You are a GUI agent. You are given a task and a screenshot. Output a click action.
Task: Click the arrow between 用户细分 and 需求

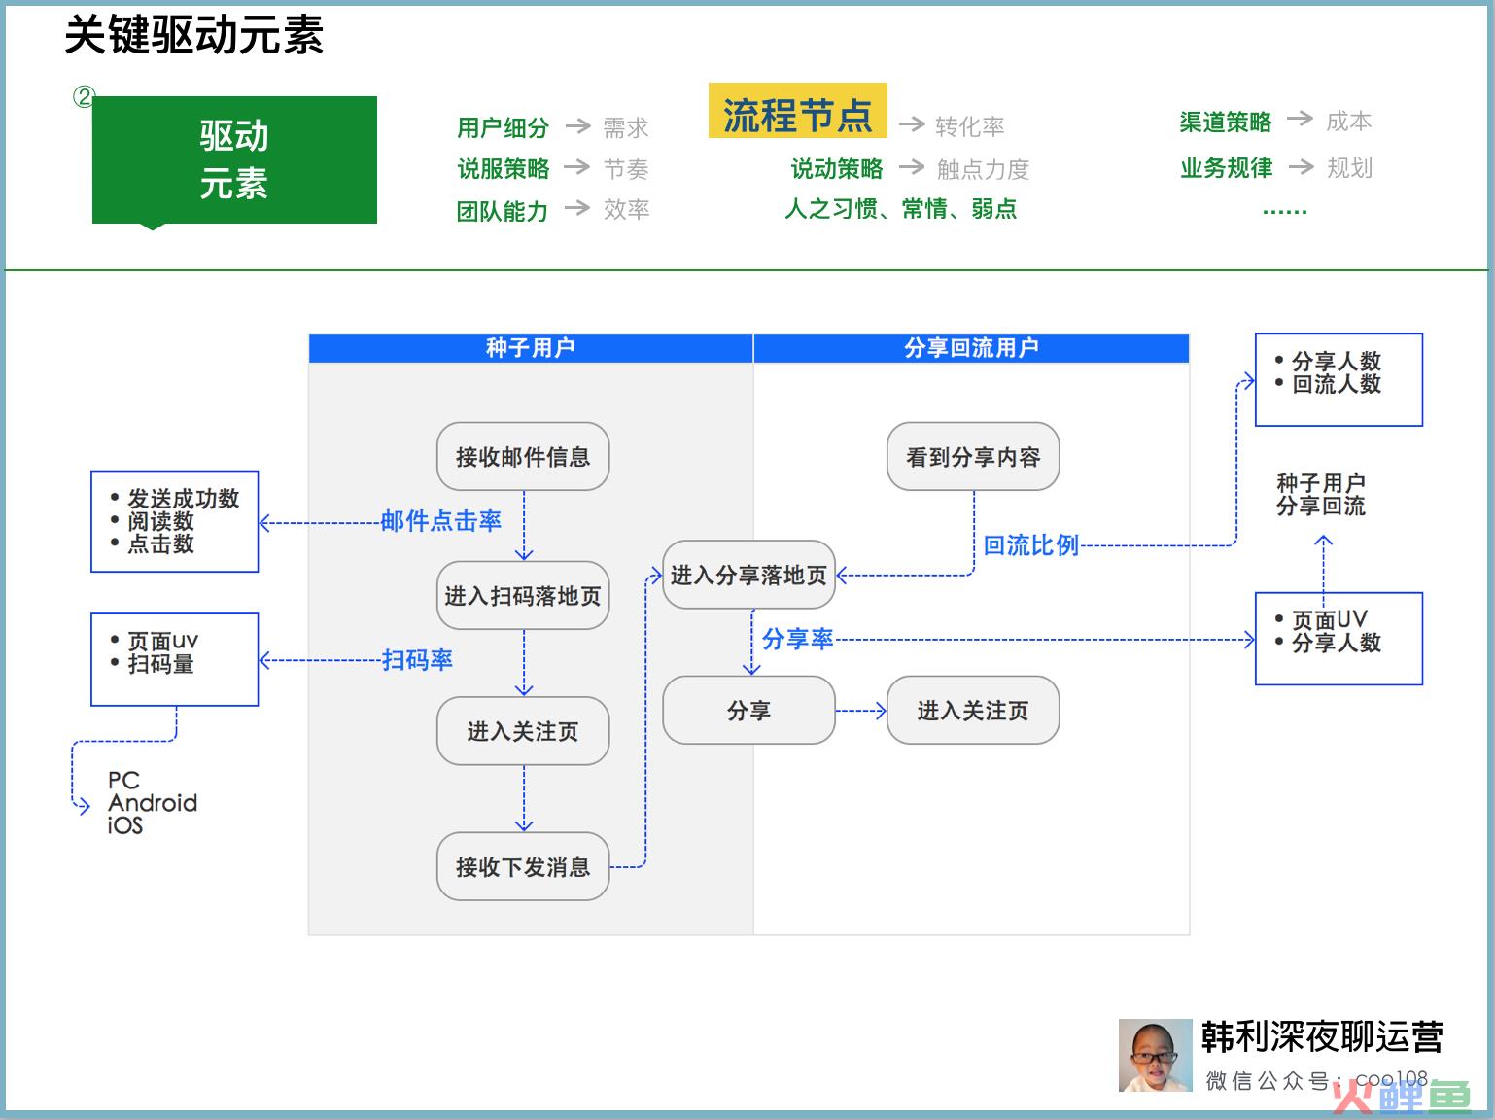click(x=578, y=125)
